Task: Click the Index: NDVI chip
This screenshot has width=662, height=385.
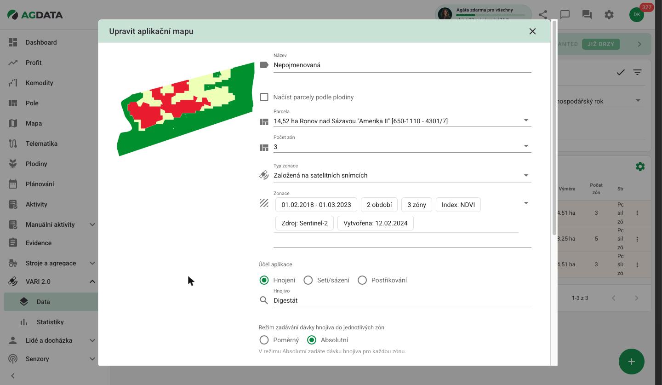Action: [x=458, y=205]
